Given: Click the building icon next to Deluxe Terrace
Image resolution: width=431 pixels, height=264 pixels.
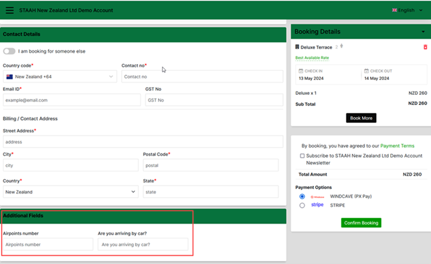Looking at the screenshot, I should click(x=297, y=47).
